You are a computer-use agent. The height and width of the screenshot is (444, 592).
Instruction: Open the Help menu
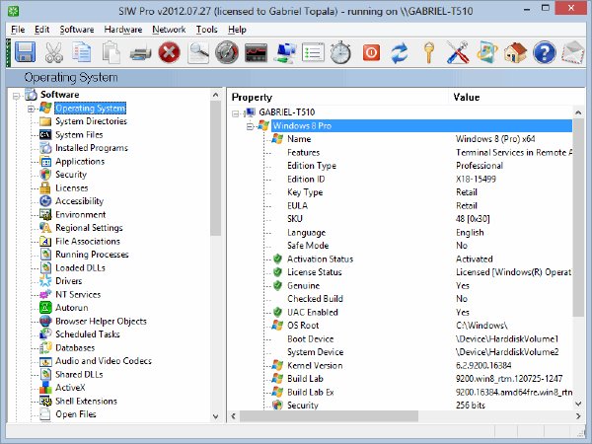(237, 30)
